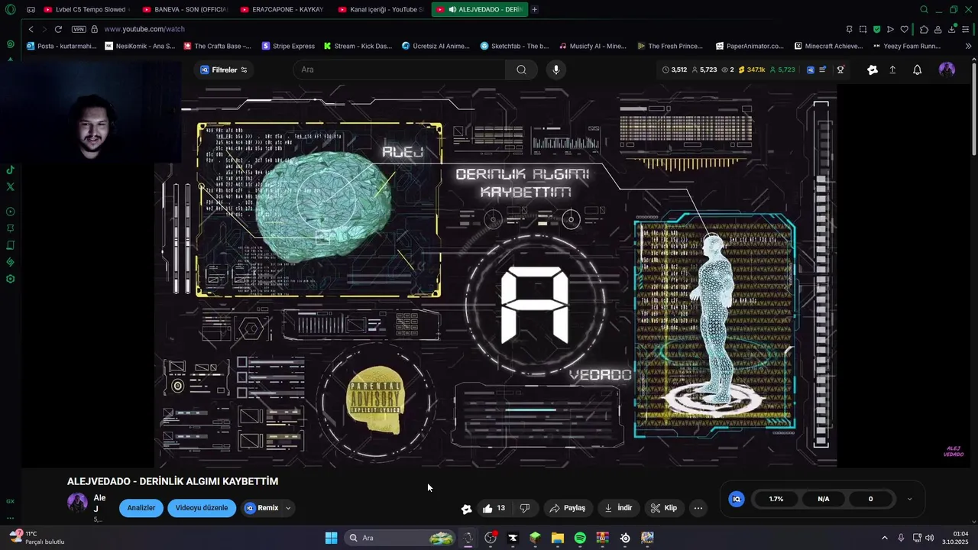
Task: Open the Stream - Kick Dashboard bookmark
Action: (x=357, y=46)
